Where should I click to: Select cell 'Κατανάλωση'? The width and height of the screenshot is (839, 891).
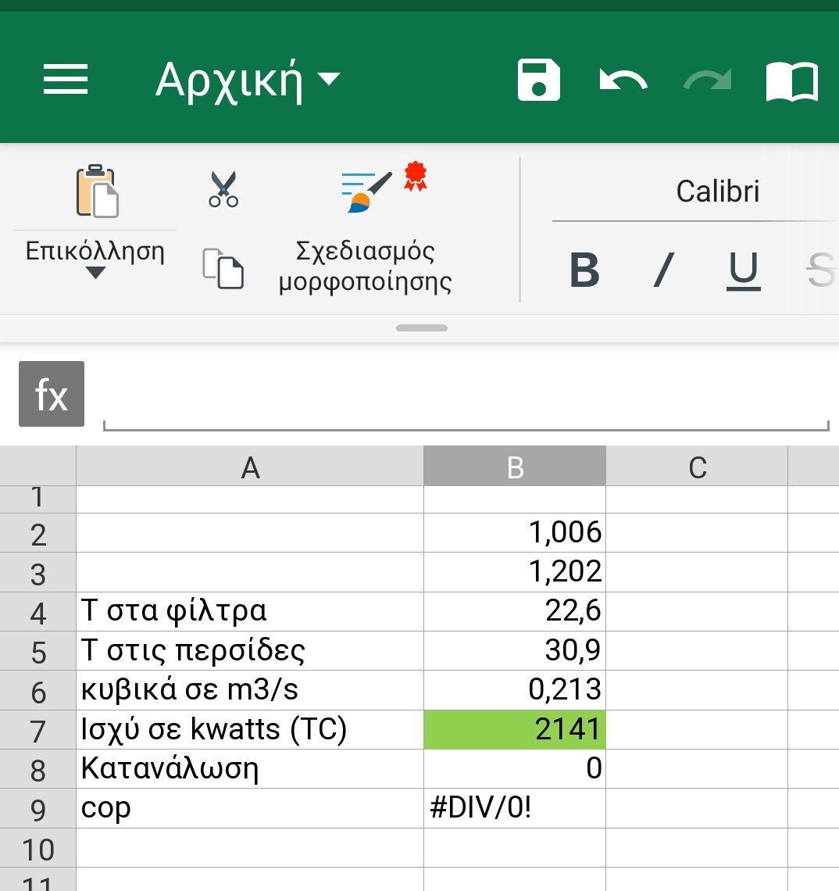click(250, 769)
